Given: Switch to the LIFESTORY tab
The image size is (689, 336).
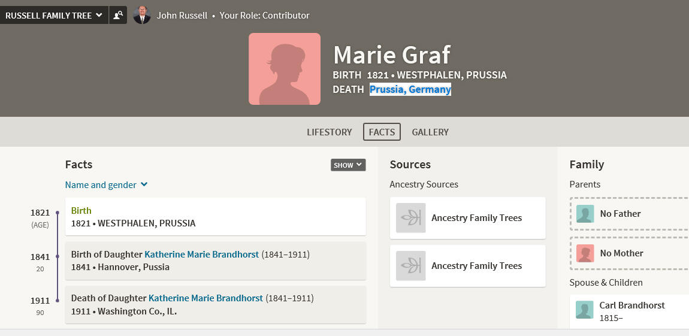Looking at the screenshot, I should coord(329,132).
